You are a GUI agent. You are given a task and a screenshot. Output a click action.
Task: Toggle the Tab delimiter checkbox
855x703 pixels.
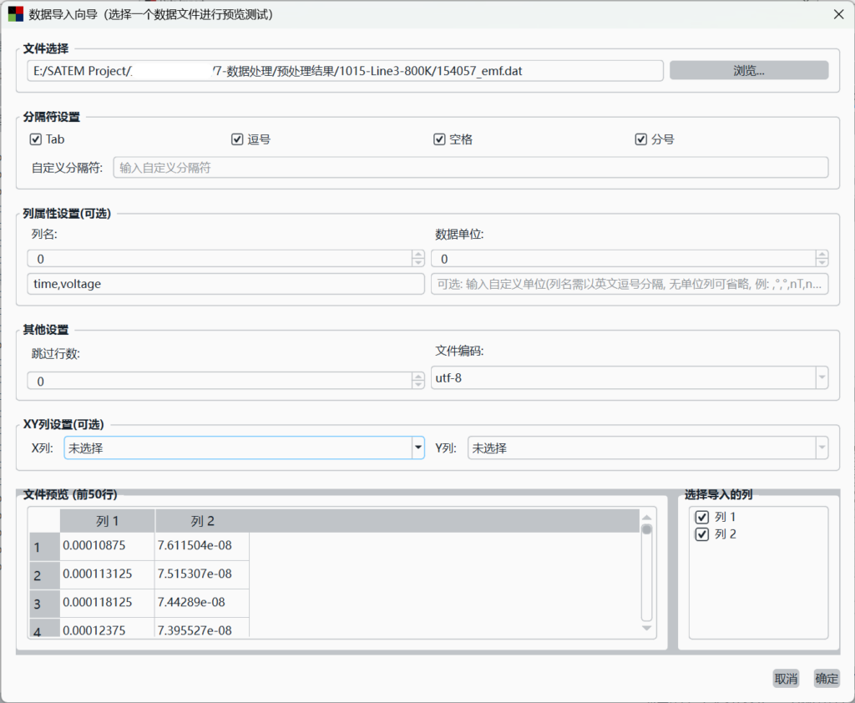click(35, 139)
